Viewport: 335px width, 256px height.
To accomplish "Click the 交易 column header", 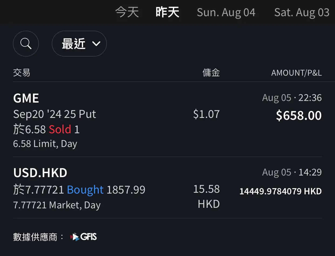I will pos(22,73).
